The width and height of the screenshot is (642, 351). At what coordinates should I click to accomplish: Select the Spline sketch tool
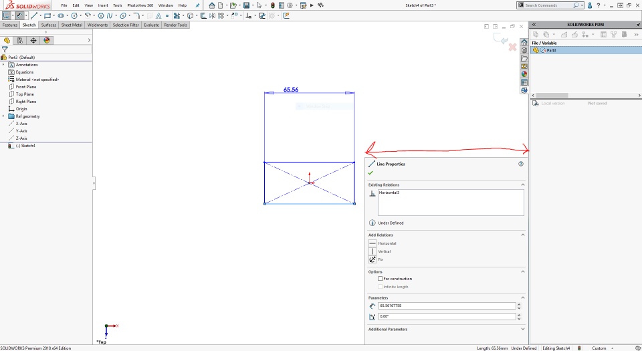pyautogui.click(x=109, y=15)
